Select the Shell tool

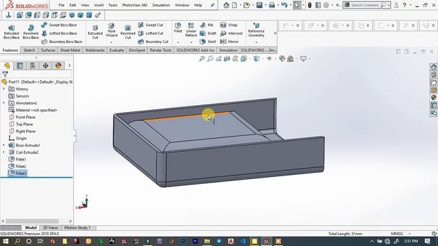point(208,42)
